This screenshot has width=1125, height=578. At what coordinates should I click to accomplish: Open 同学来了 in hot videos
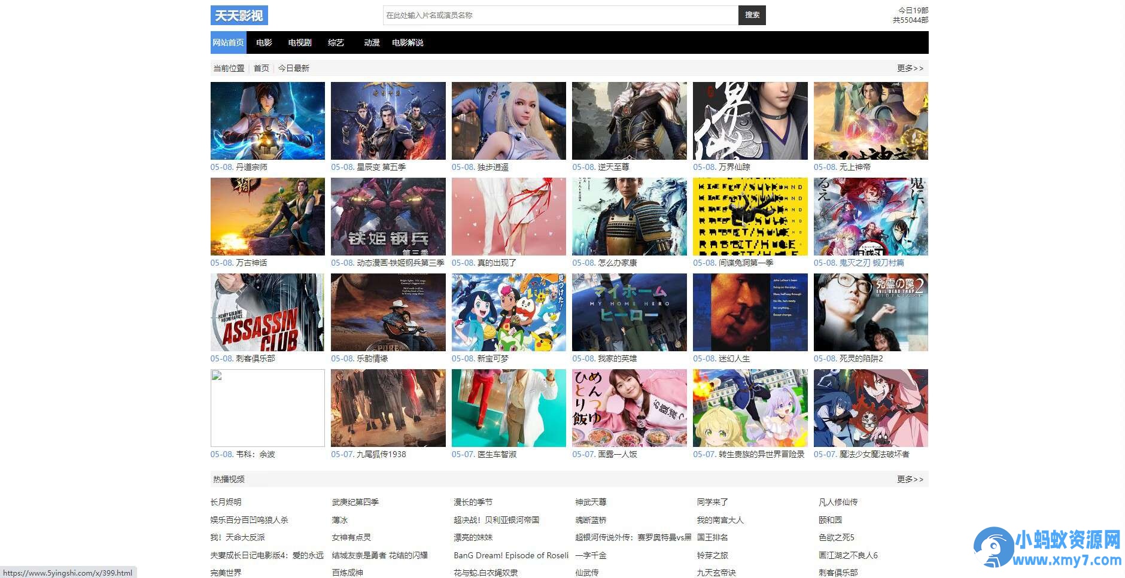click(713, 502)
